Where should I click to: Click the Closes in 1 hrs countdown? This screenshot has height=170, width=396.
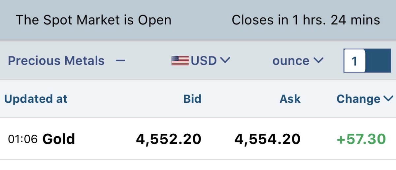tap(306, 20)
